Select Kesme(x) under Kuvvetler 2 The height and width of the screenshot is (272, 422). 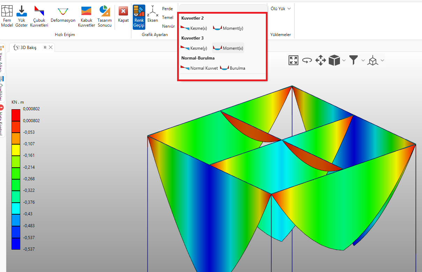click(194, 28)
